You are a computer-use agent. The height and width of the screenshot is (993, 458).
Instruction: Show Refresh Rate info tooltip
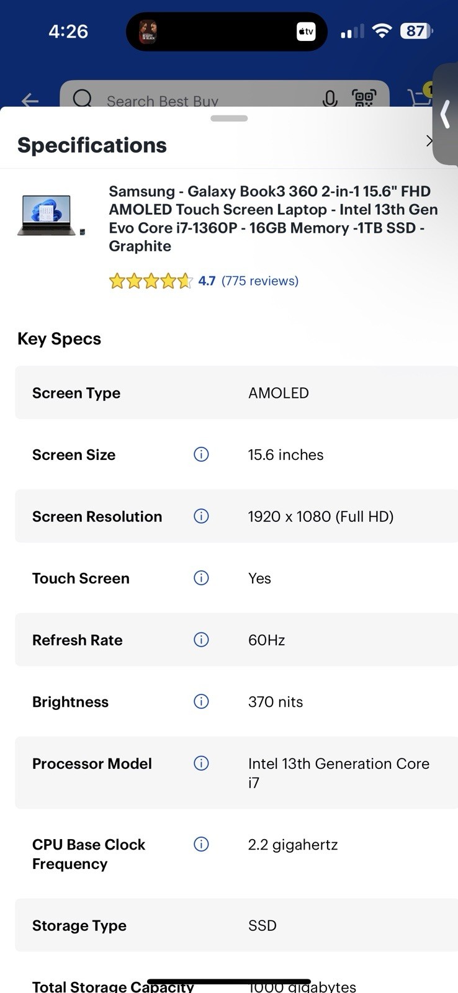point(201,639)
